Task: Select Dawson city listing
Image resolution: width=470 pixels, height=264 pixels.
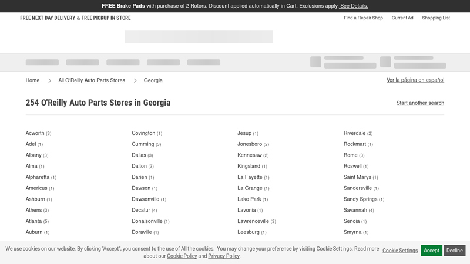Action: point(145,188)
